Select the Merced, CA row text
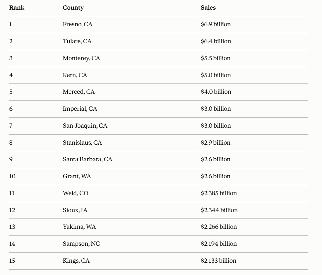322x275 pixels. 79,92
